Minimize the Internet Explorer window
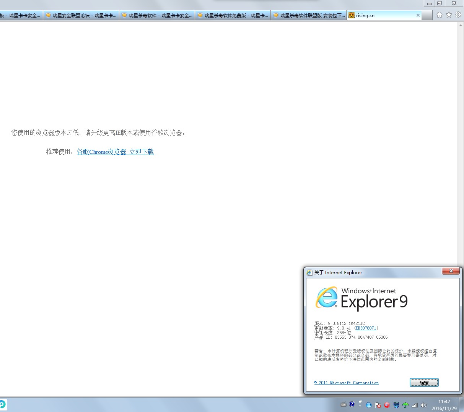The width and height of the screenshot is (464, 412). tap(430, 3)
